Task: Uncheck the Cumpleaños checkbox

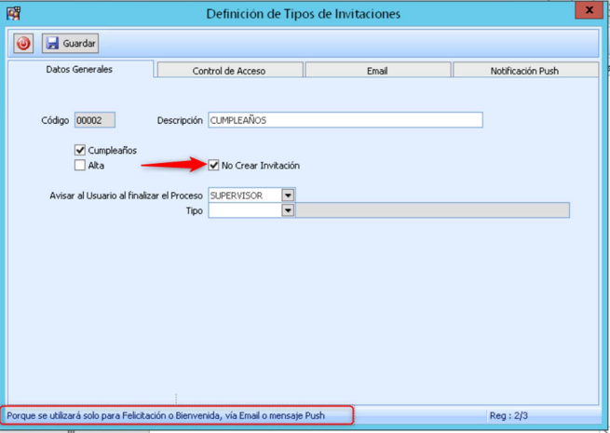Action: tap(80, 151)
